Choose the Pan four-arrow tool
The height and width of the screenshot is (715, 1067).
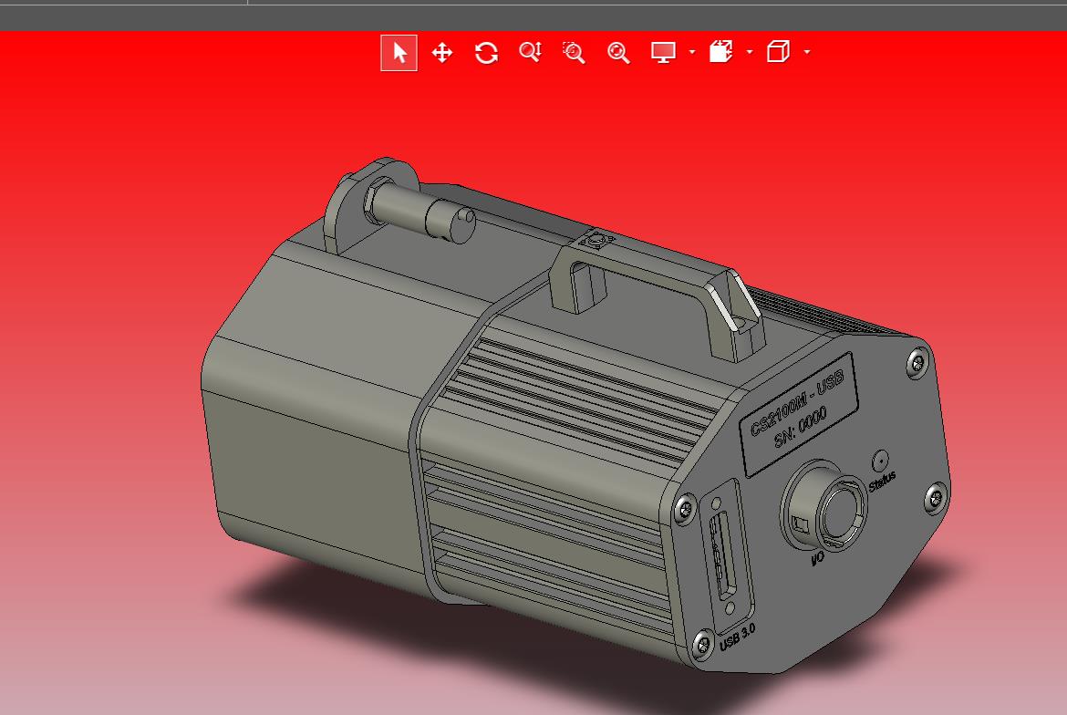(x=442, y=52)
